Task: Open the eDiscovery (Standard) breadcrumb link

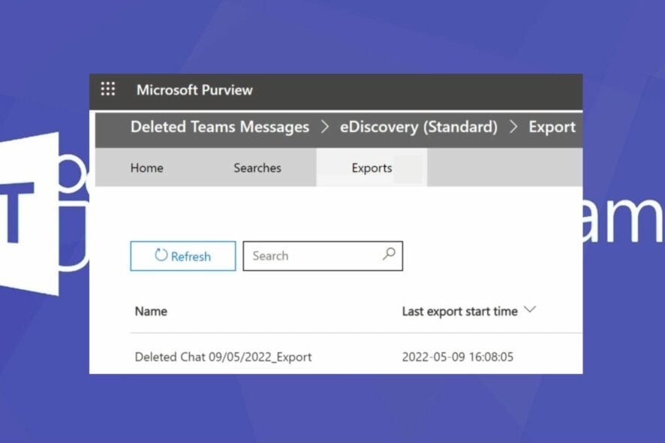Action: point(418,127)
